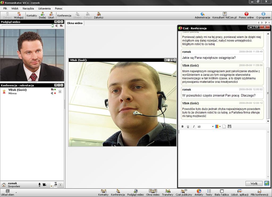
Task: Toggle VBok guest camera status
Action: click(53, 89)
